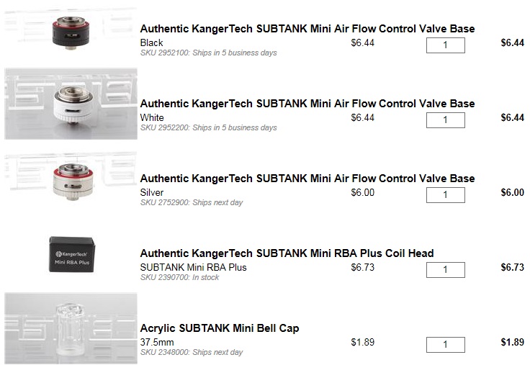Open the Acrylic SUBTANK Mini Bell Cap link
This screenshot has height=365, width=530.
tap(220, 328)
